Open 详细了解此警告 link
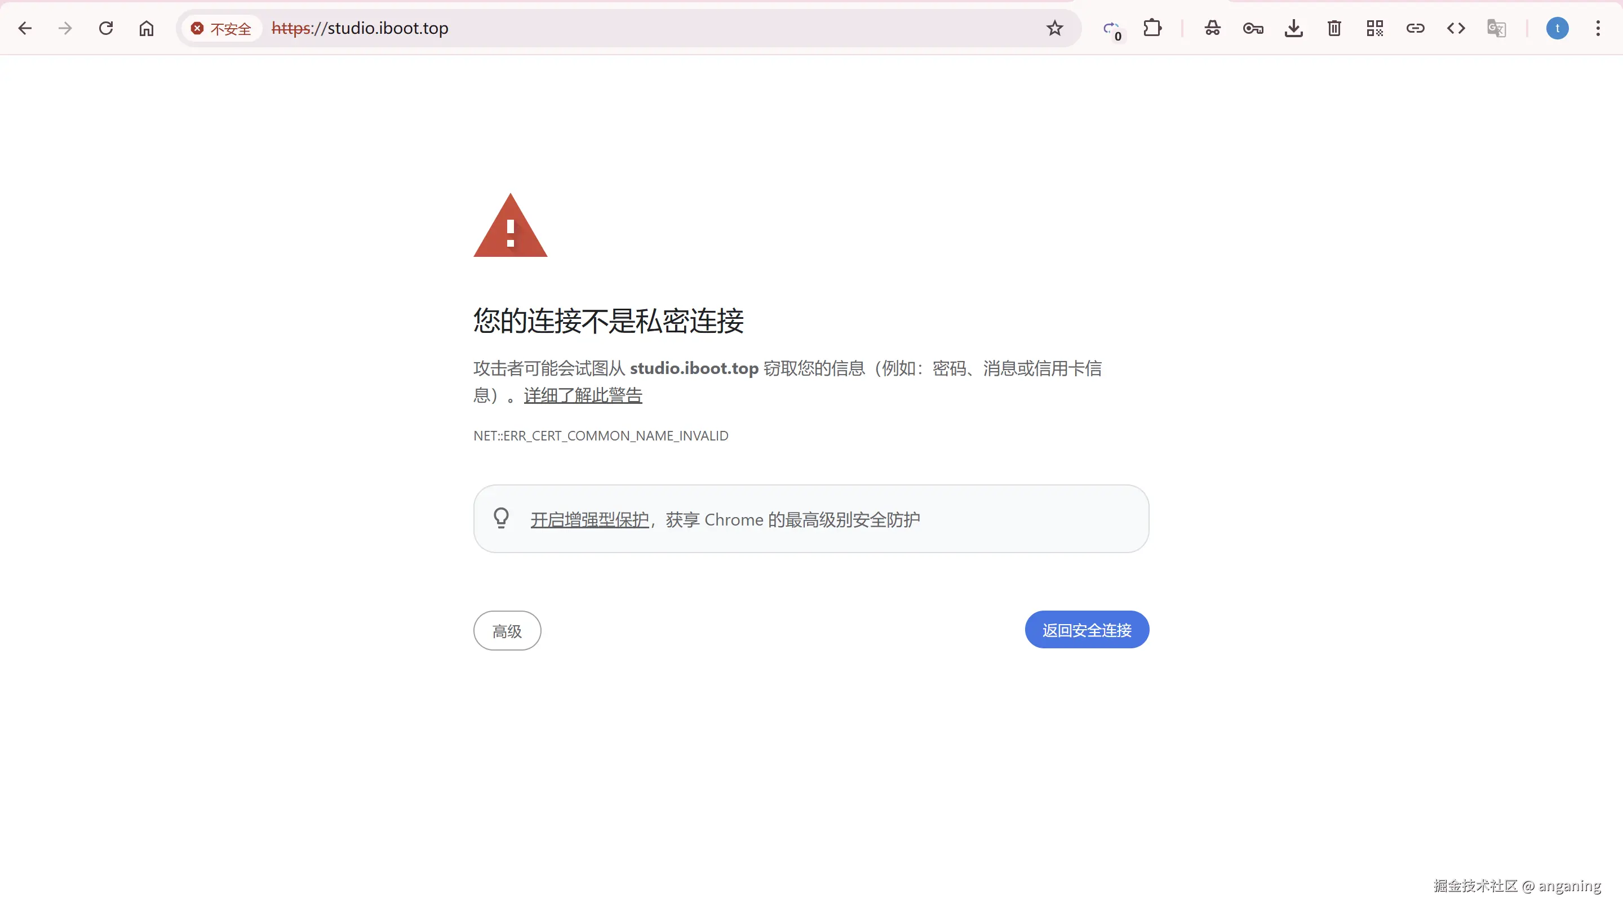Image resolution: width=1623 pixels, height=917 pixels. pos(583,395)
